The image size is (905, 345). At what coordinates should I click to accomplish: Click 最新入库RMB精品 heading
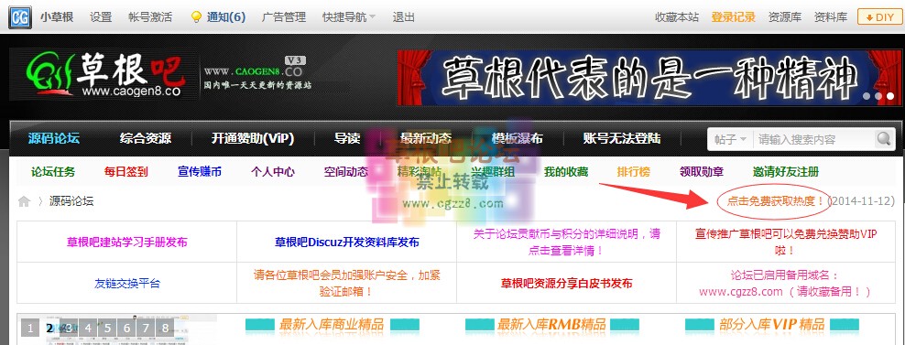click(551, 324)
